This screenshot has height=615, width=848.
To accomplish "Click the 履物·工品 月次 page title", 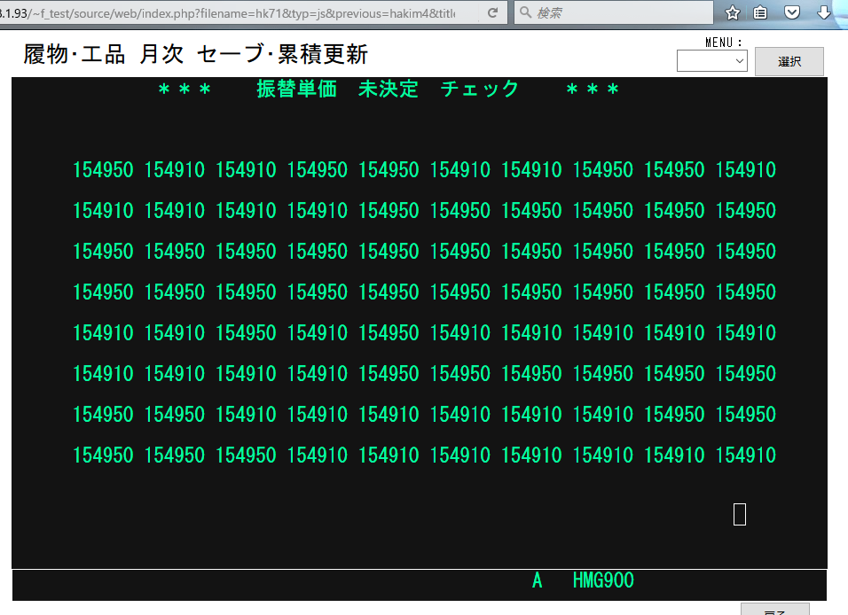I will tap(195, 55).
